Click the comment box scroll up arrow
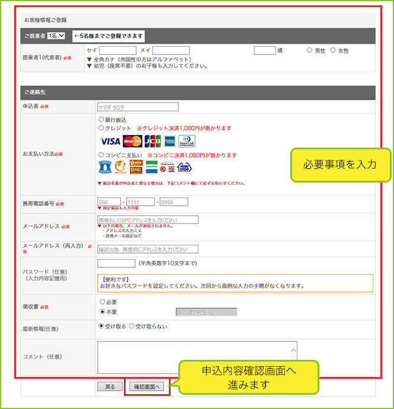 pyautogui.click(x=293, y=350)
